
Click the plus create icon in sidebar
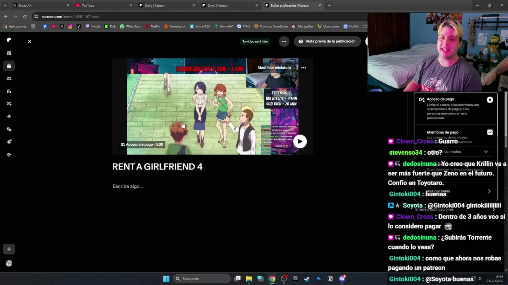click(9, 249)
